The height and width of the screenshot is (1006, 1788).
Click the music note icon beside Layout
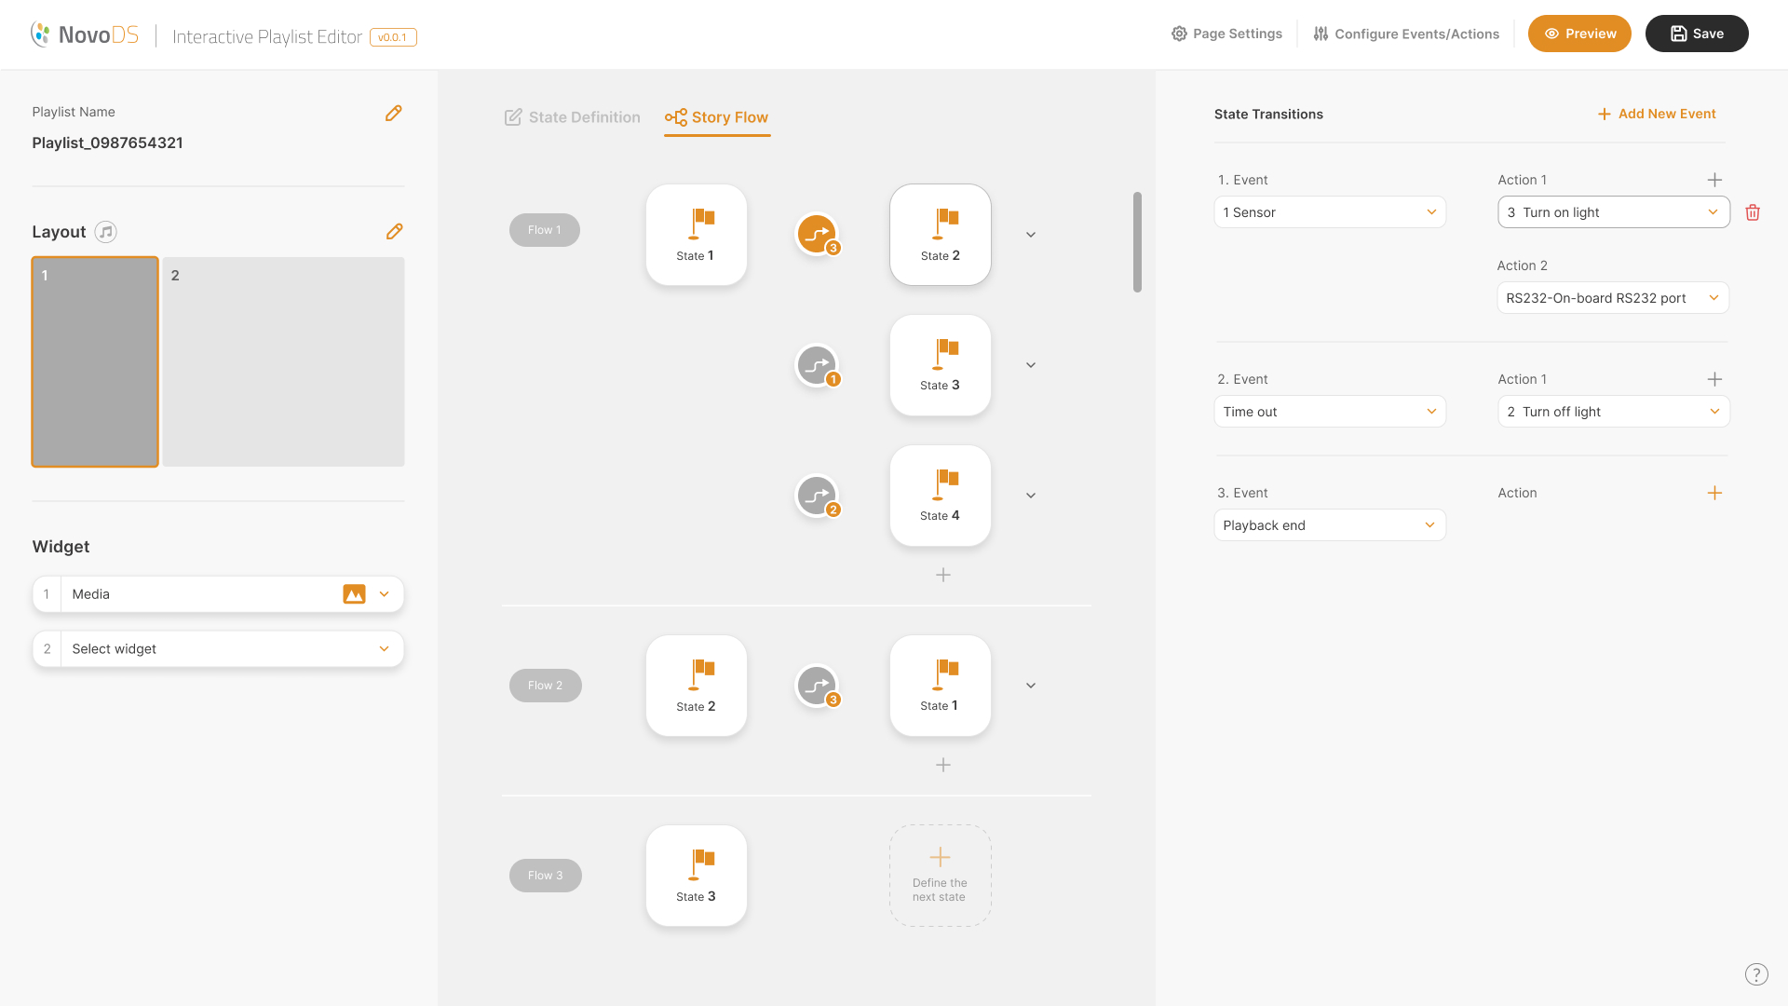tap(106, 232)
